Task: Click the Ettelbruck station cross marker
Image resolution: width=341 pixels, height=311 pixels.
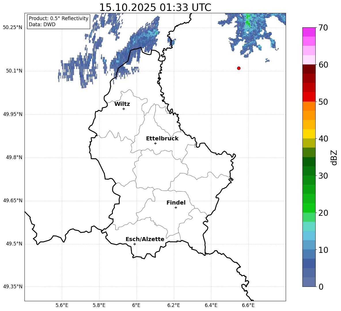Action: [x=155, y=143]
